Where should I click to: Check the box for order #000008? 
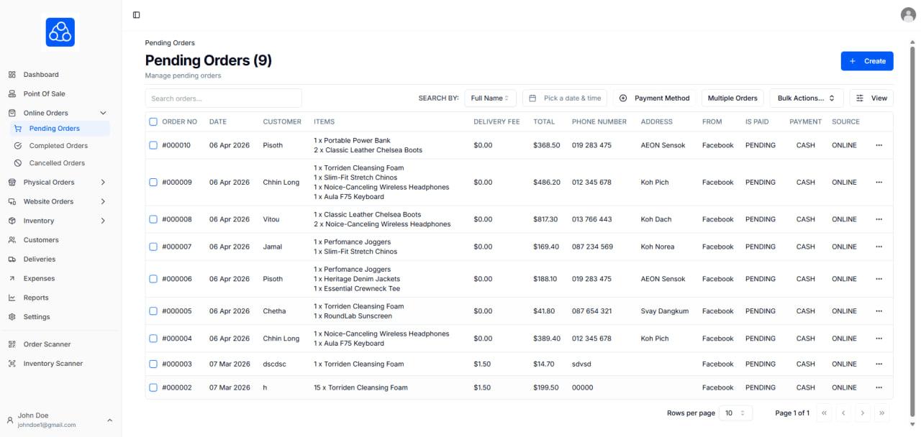153,219
